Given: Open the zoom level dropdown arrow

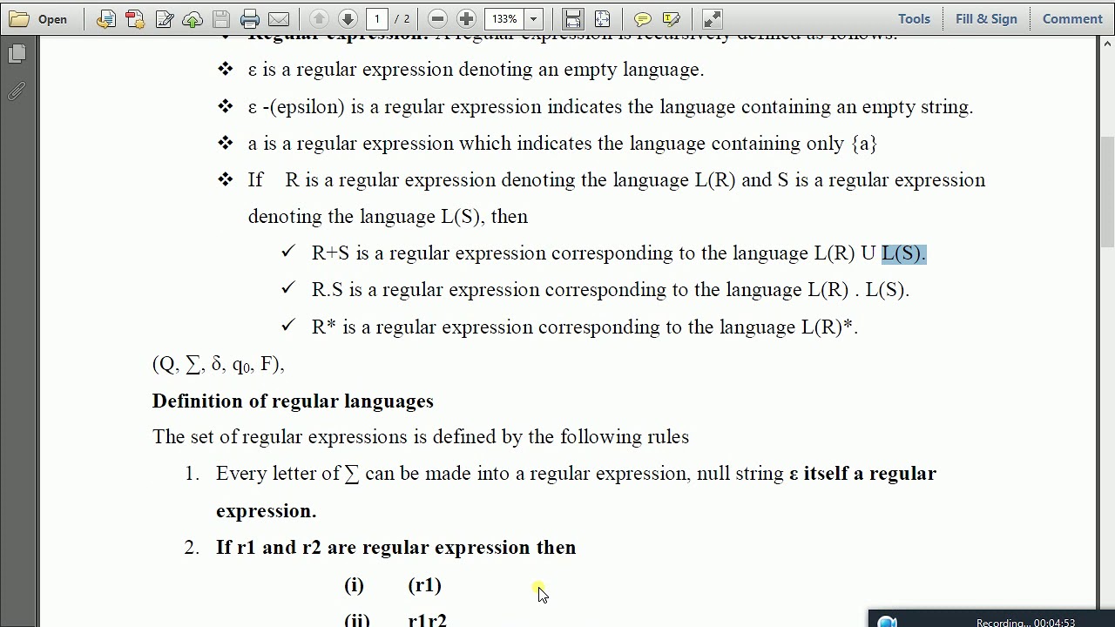Looking at the screenshot, I should 533,18.
